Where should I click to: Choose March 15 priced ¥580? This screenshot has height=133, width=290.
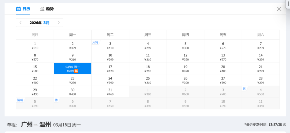pyautogui.click(x=35, y=69)
